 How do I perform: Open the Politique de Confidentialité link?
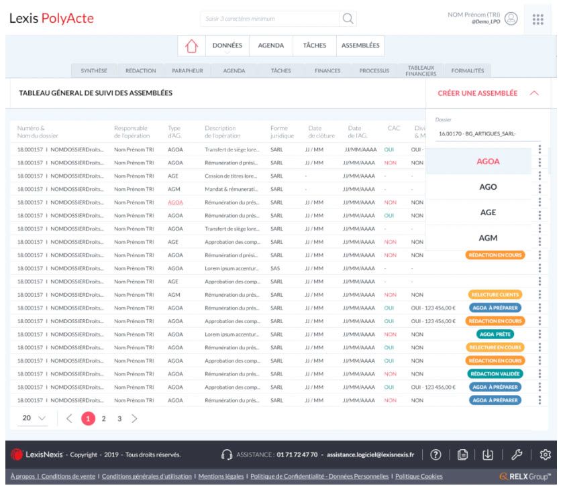click(319, 476)
